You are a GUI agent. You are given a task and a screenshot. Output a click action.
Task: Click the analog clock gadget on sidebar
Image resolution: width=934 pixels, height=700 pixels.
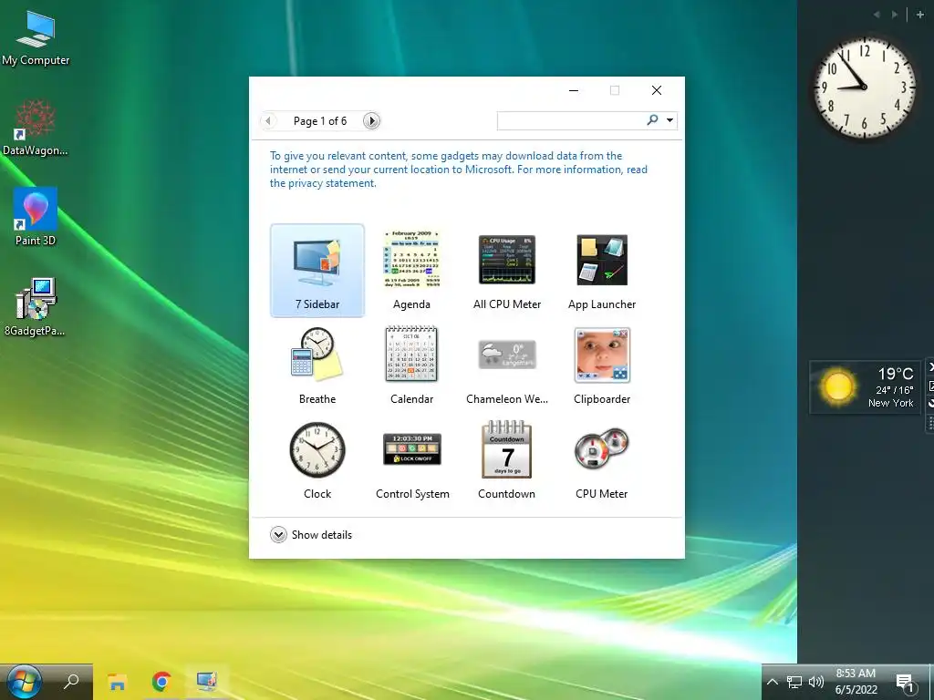[x=865, y=87]
